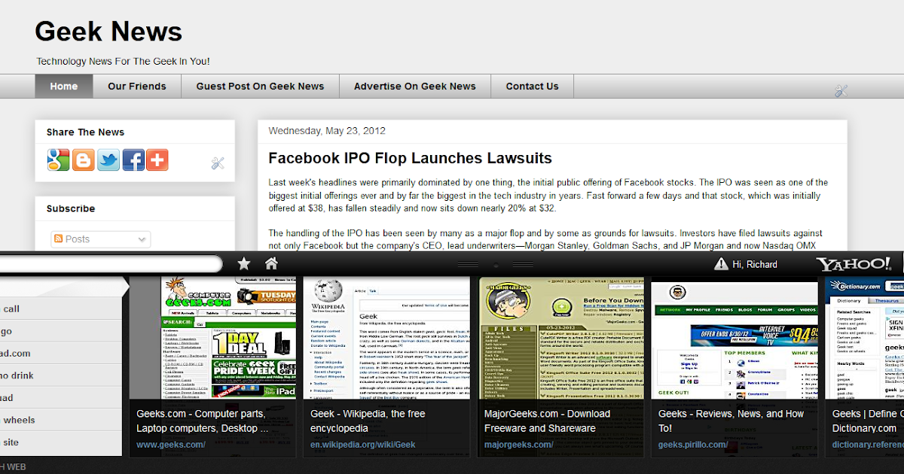Click the Google share icon
This screenshot has width=904, height=474.
pos(60,160)
